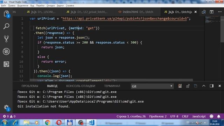Open the Справка menu
The height and width of the screenshot is (126, 224).
[x=70, y=6]
